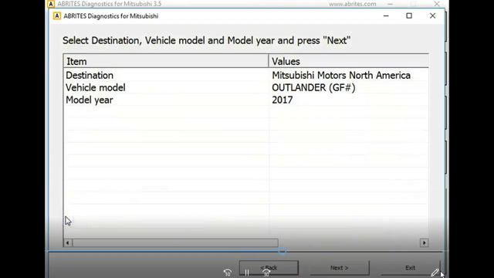The width and height of the screenshot is (494, 278).
Task: Click the horizontal scrollbar thumb
Action: (175, 242)
